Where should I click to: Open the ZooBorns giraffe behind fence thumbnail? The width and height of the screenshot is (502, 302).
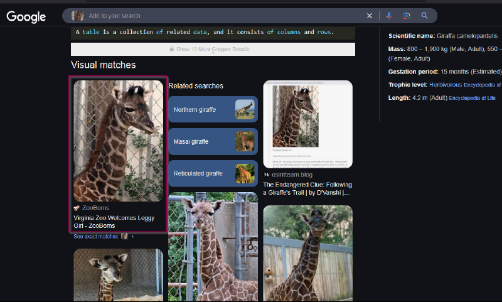click(119, 141)
